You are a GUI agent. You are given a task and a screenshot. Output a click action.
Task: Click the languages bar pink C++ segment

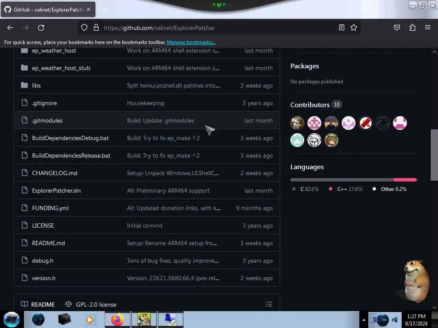(x=405, y=180)
